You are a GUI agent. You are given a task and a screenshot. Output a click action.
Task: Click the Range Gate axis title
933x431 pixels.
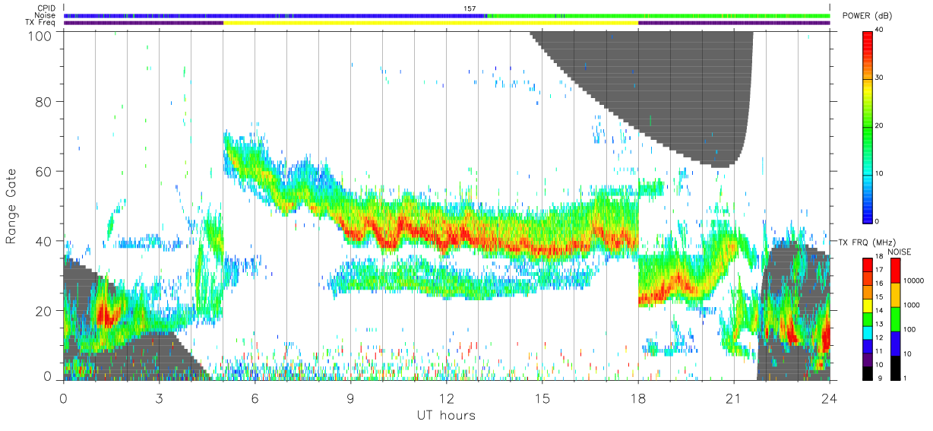coord(12,205)
